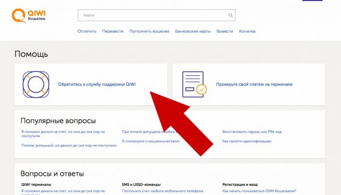Image resolution: width=341 pixels, height=195 pixels.
Task: Open Как начать пользоваться QIWI Кошельком
Action: coord(259,191)
